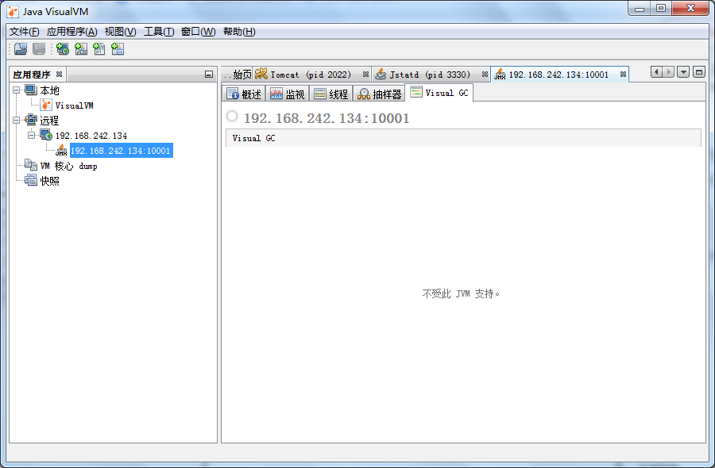Click the VM 核心 dump icon
Image resolution: width=715 pixels, height=468 pixels.
[x=30, y=165]
